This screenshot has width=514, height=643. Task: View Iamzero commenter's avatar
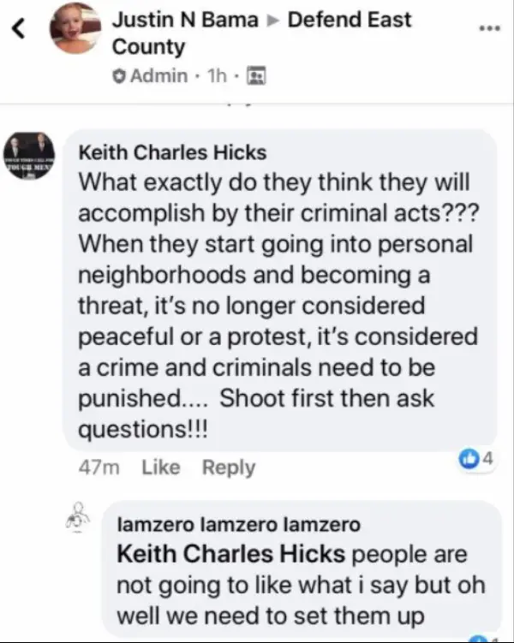coord(79,518)
